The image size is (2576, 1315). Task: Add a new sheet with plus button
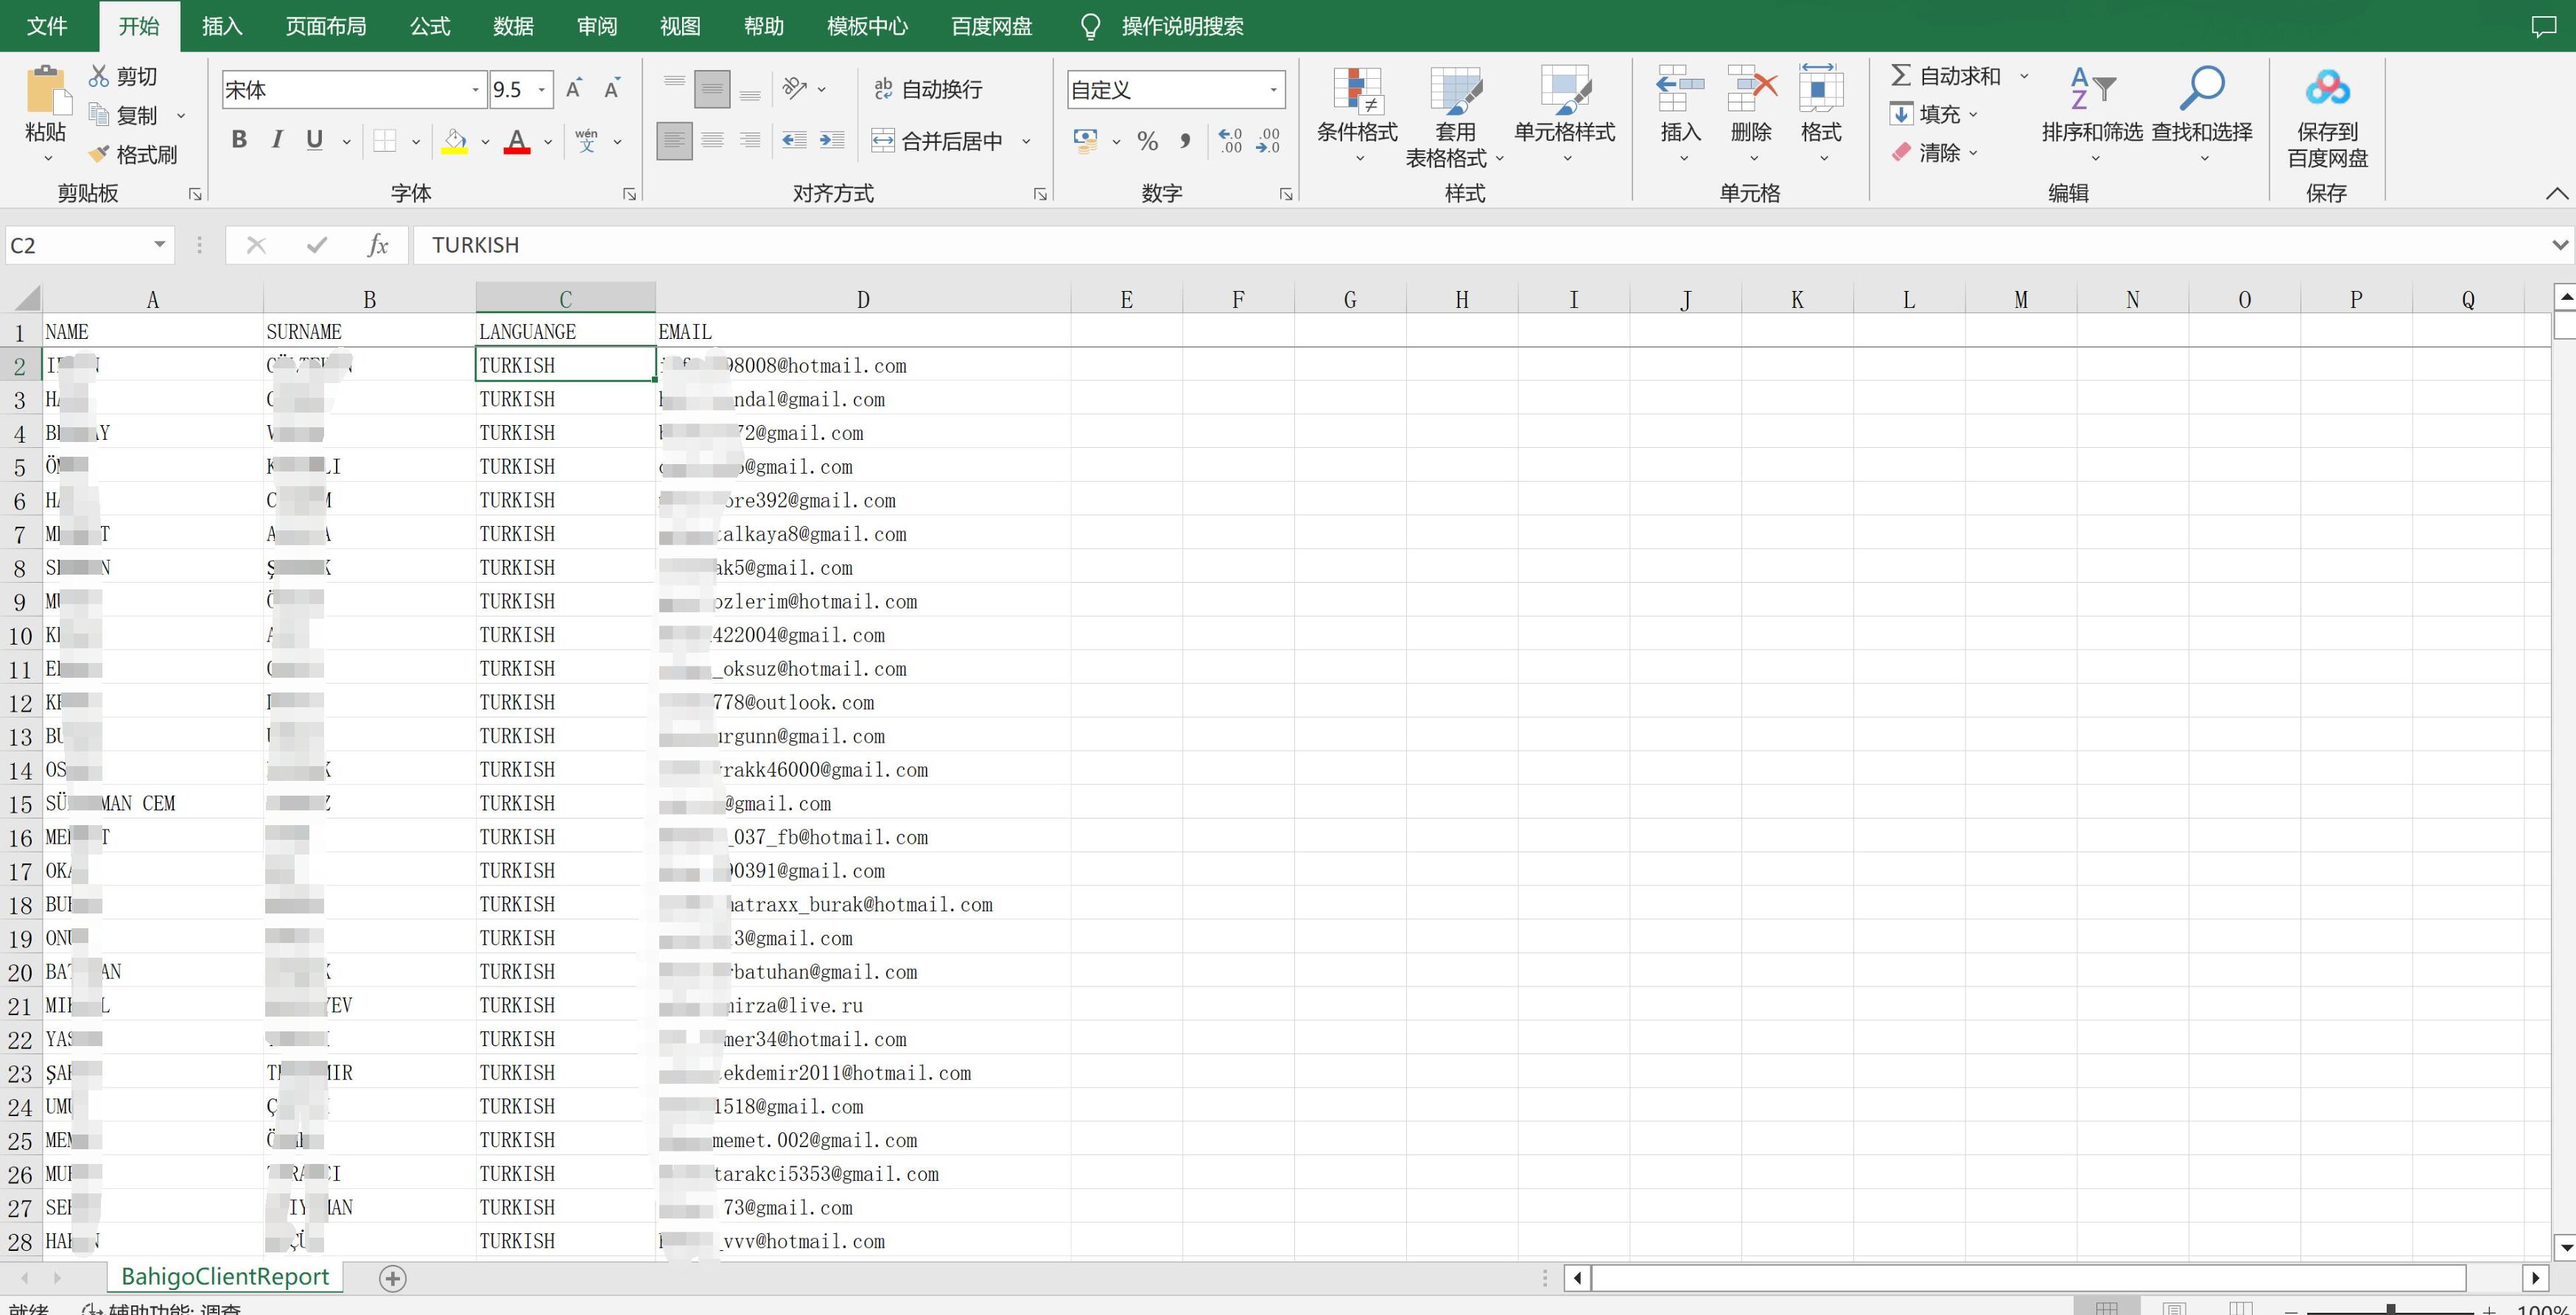click(x=393, y=1278)
